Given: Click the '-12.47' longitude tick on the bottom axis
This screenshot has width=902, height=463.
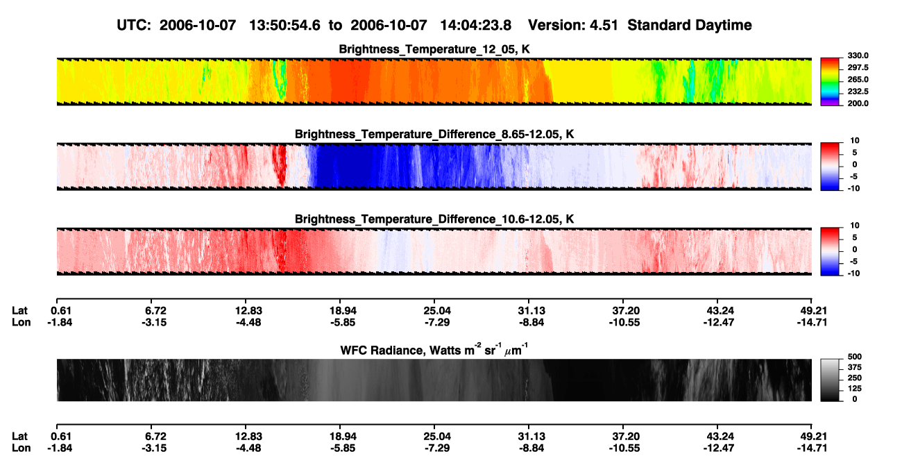Looking at the screenshot, I should coord(718,448).
